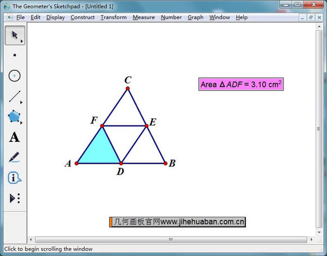327x256 pixels.
Task: Click label B beside the vertex
Action: (x=172, y=163)
